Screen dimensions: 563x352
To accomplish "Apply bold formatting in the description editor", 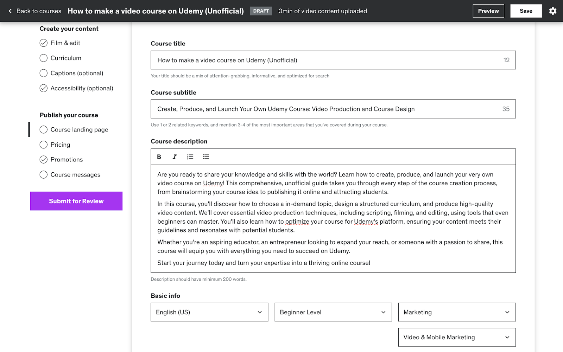I will 159,157.
